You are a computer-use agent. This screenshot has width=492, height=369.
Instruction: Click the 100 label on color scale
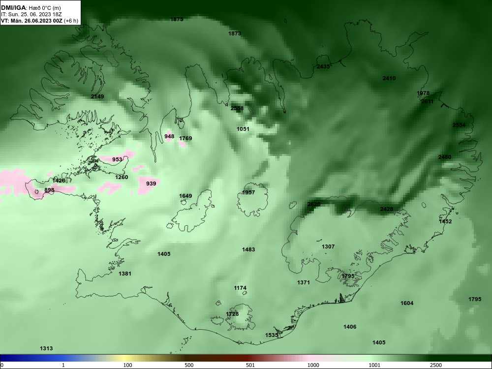click(127, 365)
